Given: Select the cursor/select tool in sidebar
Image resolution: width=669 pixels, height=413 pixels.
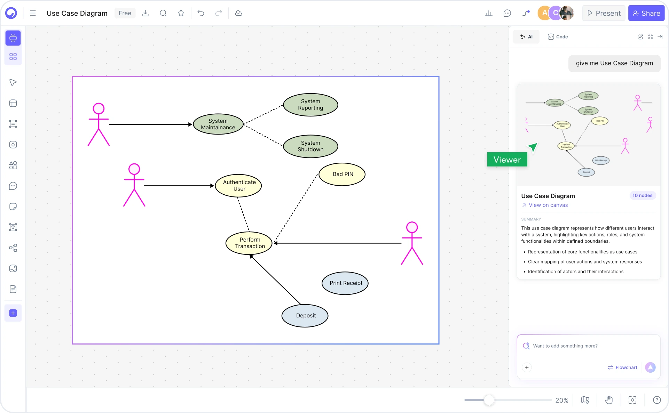Looking at the screenshot, I should (13, 83).
